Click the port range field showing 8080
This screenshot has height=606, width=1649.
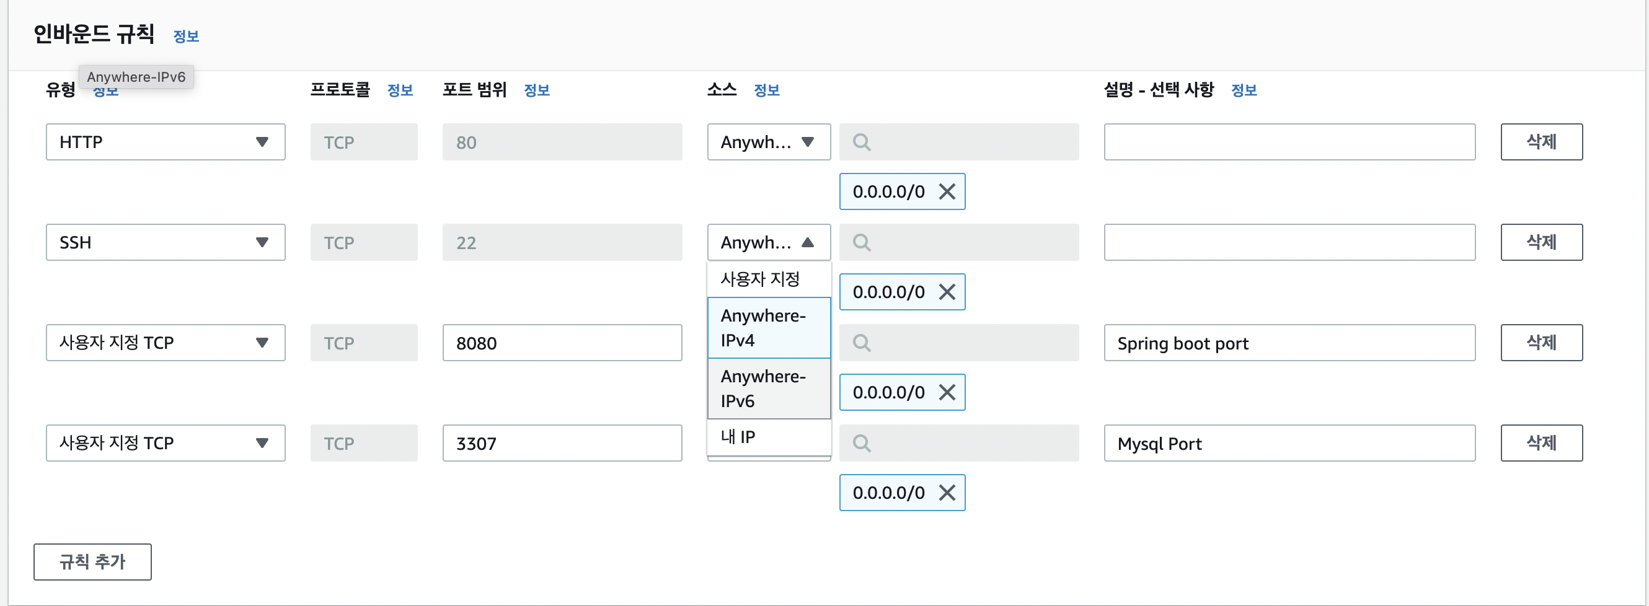562,343
